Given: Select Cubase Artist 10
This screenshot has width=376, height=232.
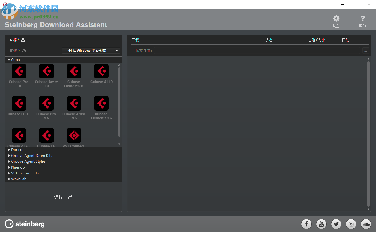Looking at the screenshot, I should [46, 71].
